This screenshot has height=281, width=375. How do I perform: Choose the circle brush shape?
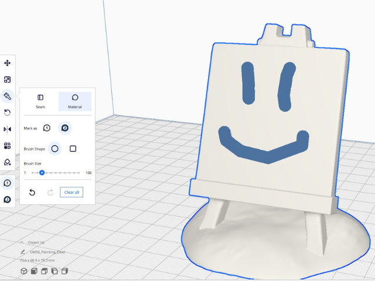click(x=54, y=149)
